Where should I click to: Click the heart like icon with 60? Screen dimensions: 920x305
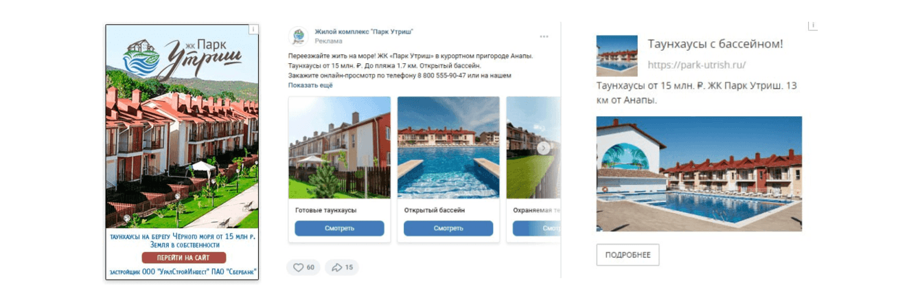(298, 267)
